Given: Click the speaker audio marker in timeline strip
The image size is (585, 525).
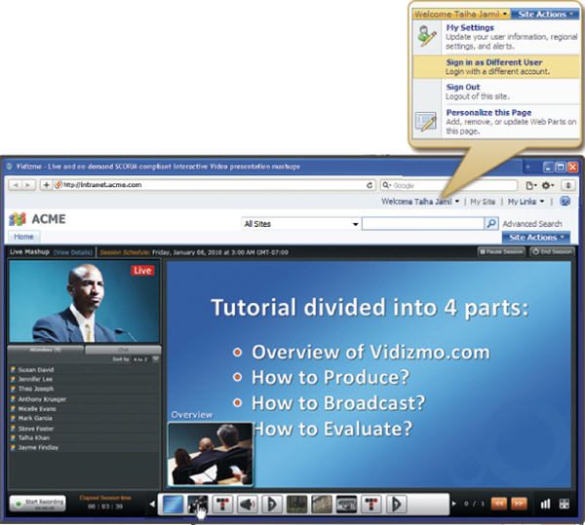Looking at the screenshot, I should (247, 505).
